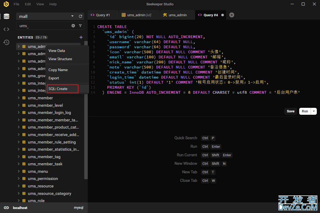This screenshot has height=213, width=320.
Task: Choose View Structure from context menu
Action: (67, 59)
